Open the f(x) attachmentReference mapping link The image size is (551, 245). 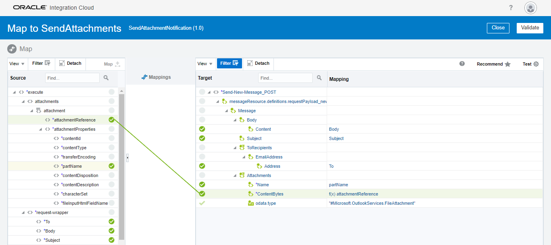353,194
